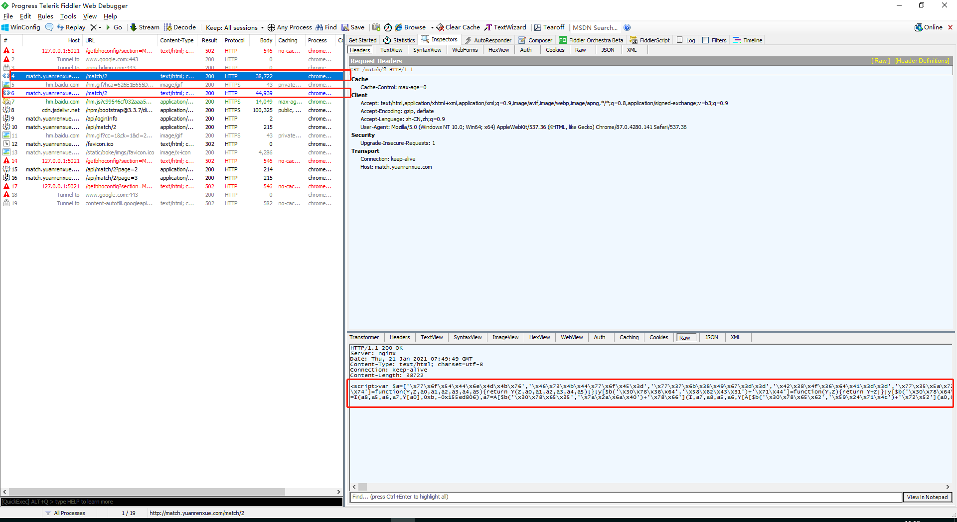957x522 pixels.
Task: Click the blue help icon beside MSDN Search
Action: [627, 27]
